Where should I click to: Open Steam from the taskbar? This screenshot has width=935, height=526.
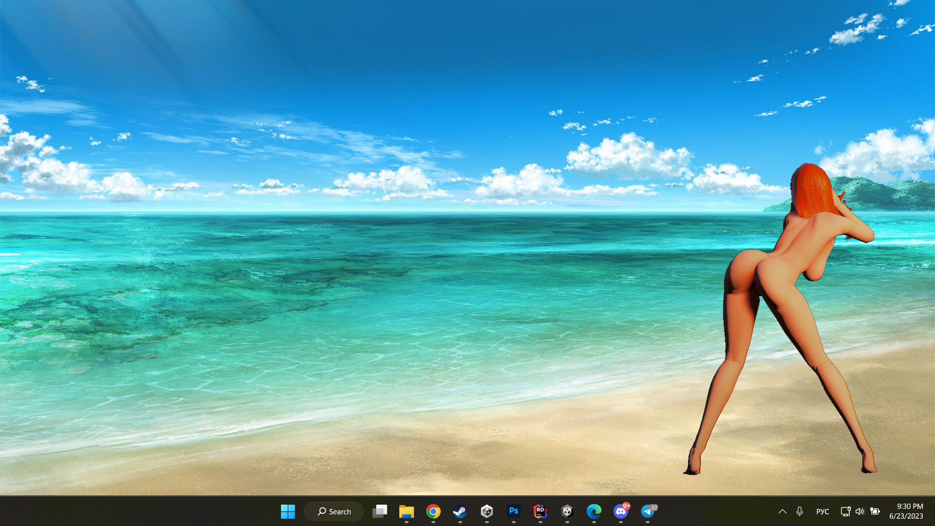(459, 511)
